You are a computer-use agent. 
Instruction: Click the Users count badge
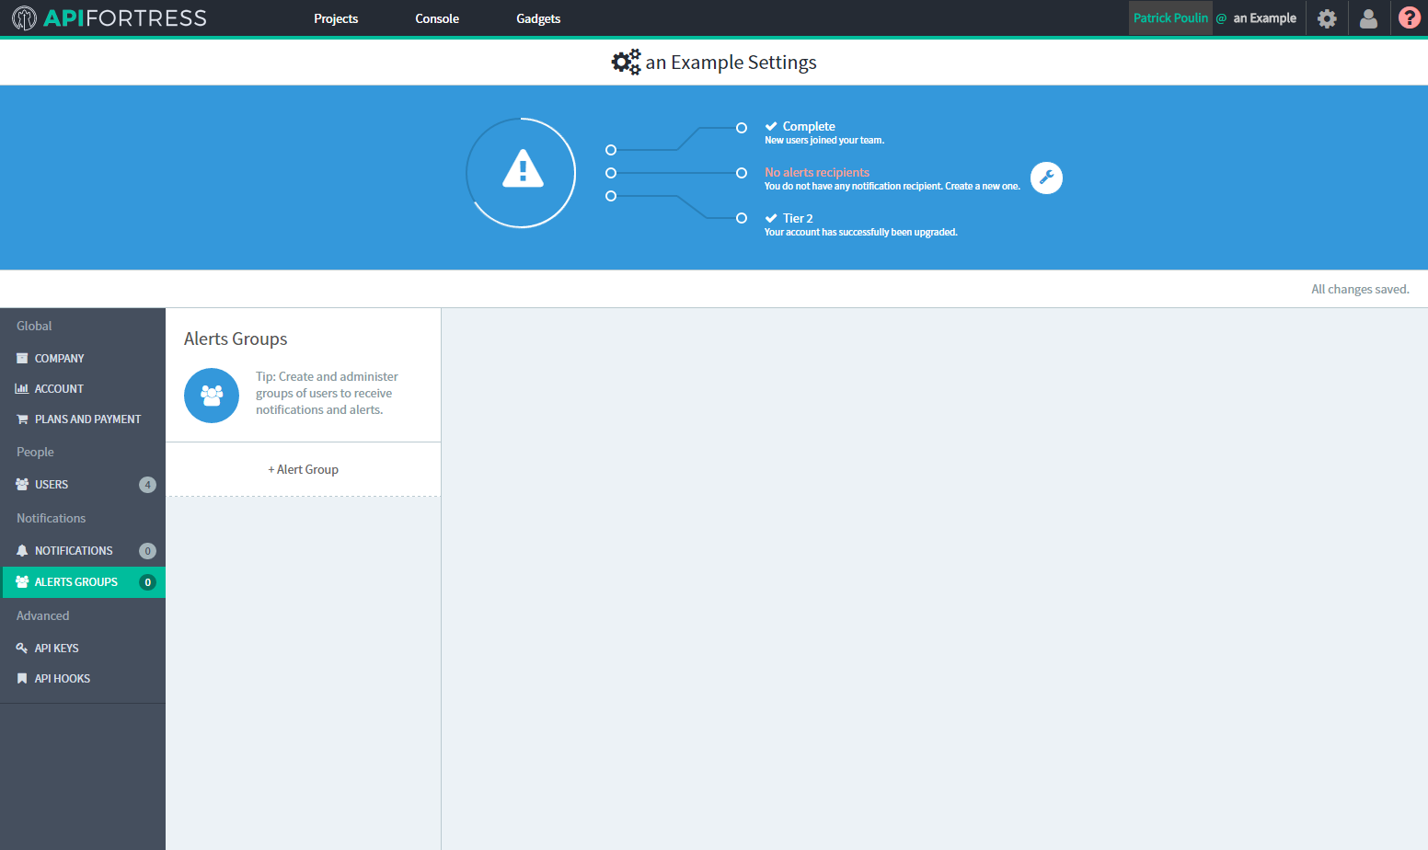click(x=147, y=485)
